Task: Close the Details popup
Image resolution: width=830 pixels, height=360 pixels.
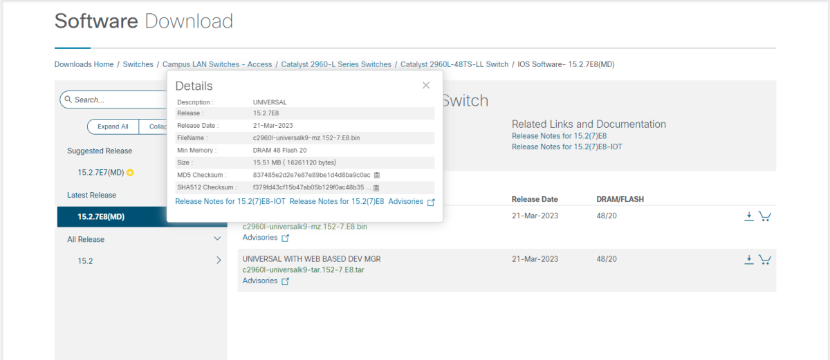Action: [x=426, y=85]
